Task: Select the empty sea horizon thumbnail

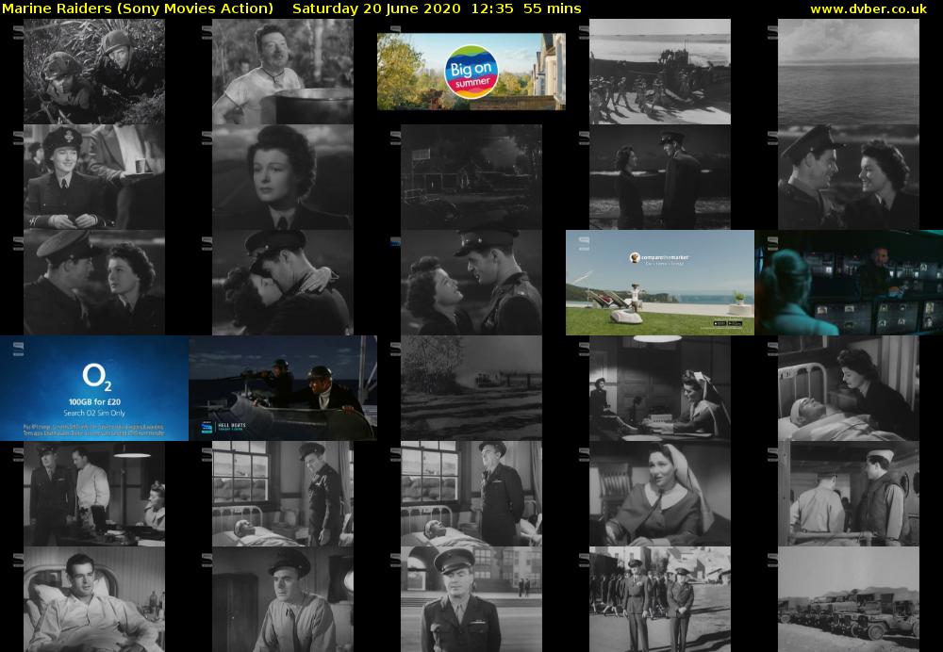Action: [x=848, y=72]
